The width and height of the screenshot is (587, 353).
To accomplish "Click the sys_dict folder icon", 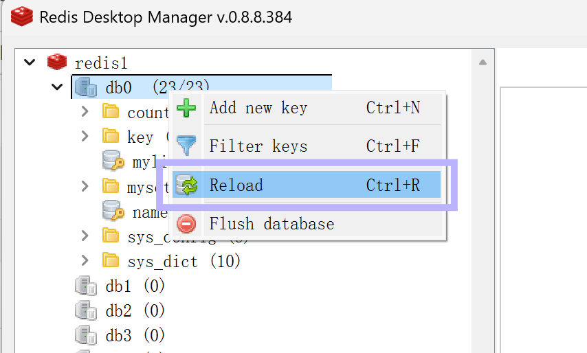I will pos(111,260).
